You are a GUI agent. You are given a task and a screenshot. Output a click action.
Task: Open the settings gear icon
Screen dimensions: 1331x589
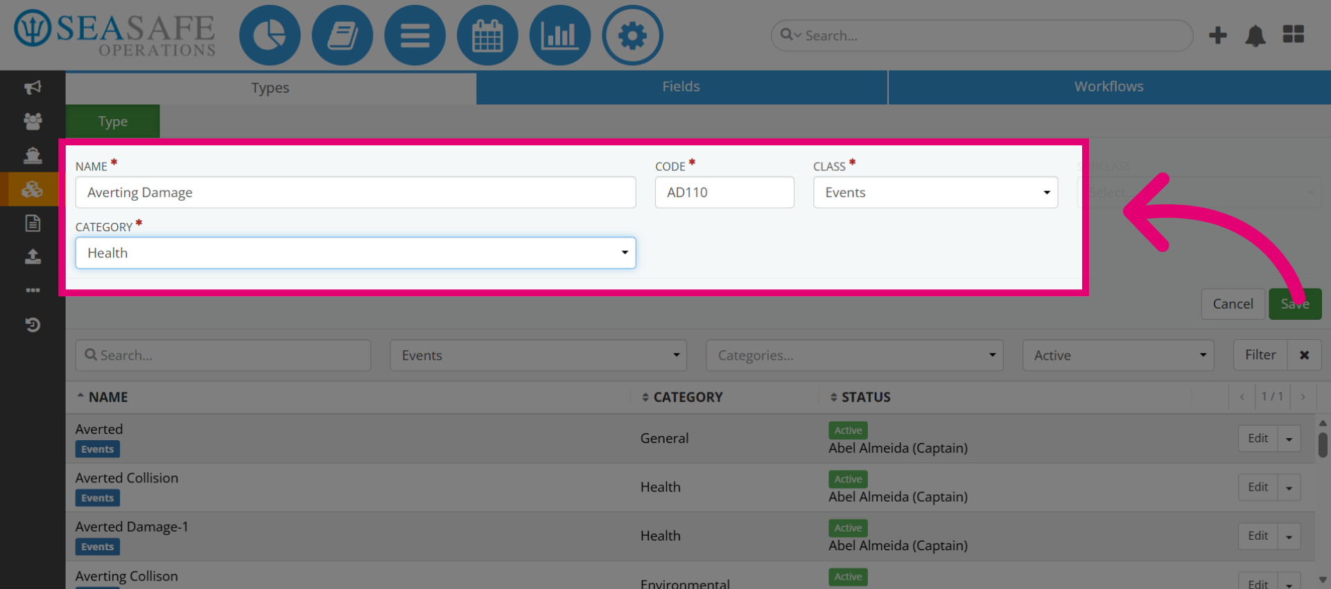632,35
